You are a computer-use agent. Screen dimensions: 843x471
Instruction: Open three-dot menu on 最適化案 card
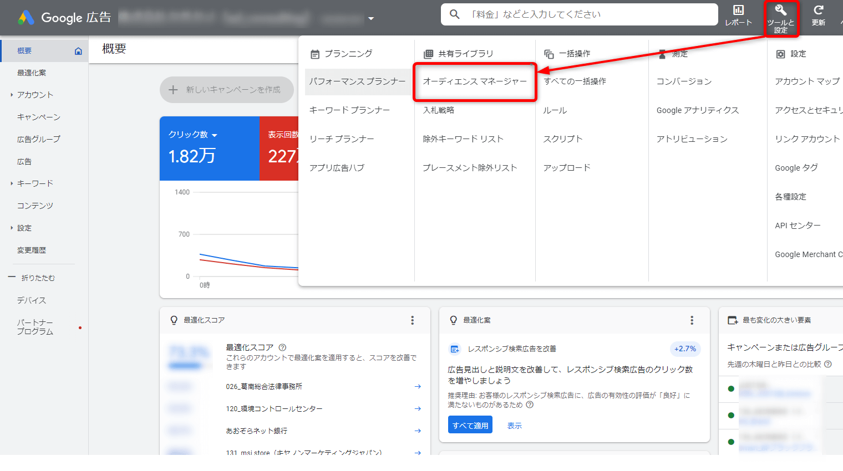click(692, 320)
